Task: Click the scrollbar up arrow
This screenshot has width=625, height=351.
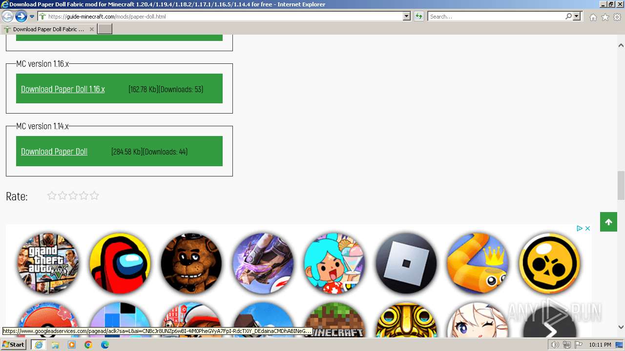Action: click(x=621, y=45)
